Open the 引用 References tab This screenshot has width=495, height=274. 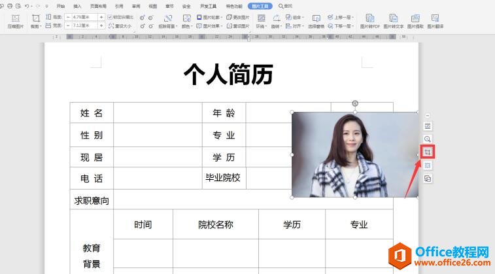(x=119, y=6)
